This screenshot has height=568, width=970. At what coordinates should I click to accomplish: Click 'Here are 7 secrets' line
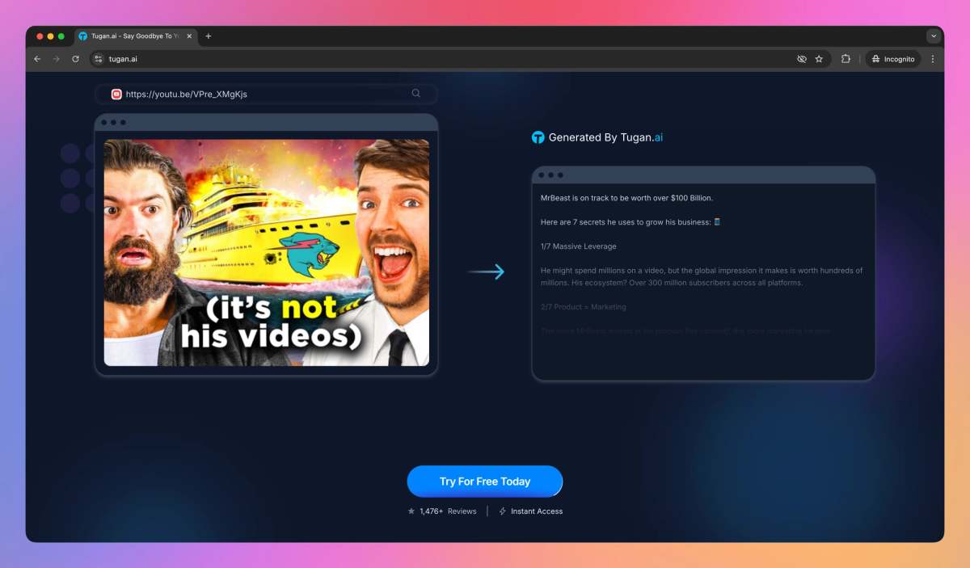[630, 222]
